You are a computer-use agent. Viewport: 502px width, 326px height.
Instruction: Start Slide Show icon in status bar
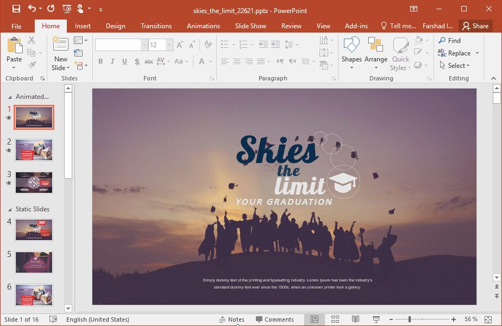(376, 319)
